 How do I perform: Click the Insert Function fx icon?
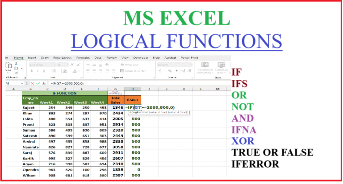pyautogui.click(x=44, y=83)
